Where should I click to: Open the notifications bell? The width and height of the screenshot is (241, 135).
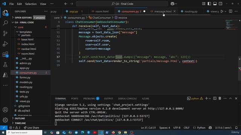click(236, 127)
